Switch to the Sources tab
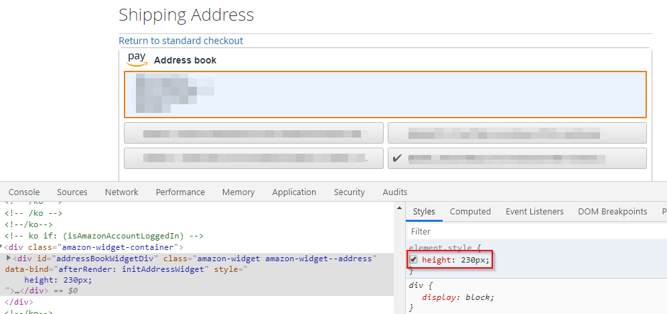The width and height of the screenshot is (667, 314). tap(72, 192)
